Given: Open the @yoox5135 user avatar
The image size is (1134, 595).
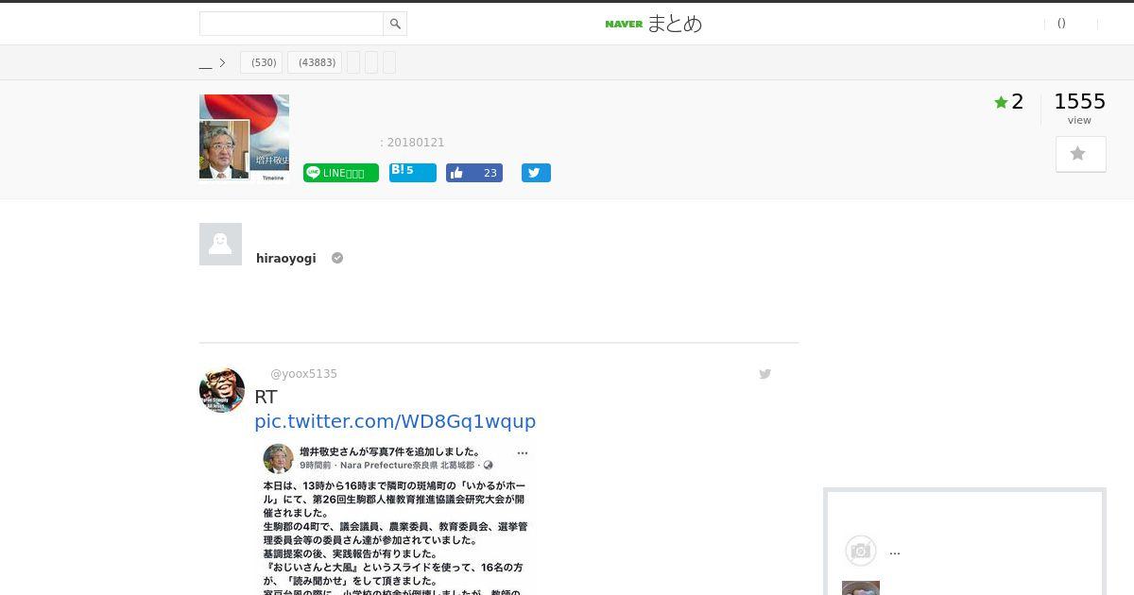Looking at the screenshot, I should (x=222, y=390).
